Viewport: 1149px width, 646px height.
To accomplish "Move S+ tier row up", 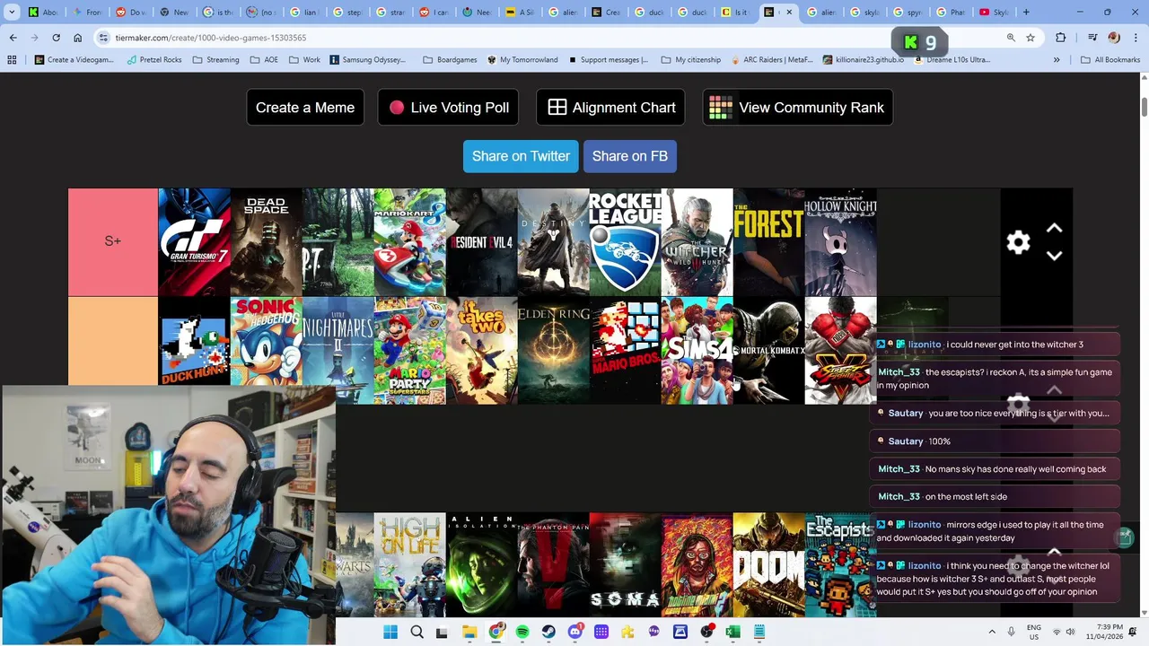I will click(x=1055, y=229).
